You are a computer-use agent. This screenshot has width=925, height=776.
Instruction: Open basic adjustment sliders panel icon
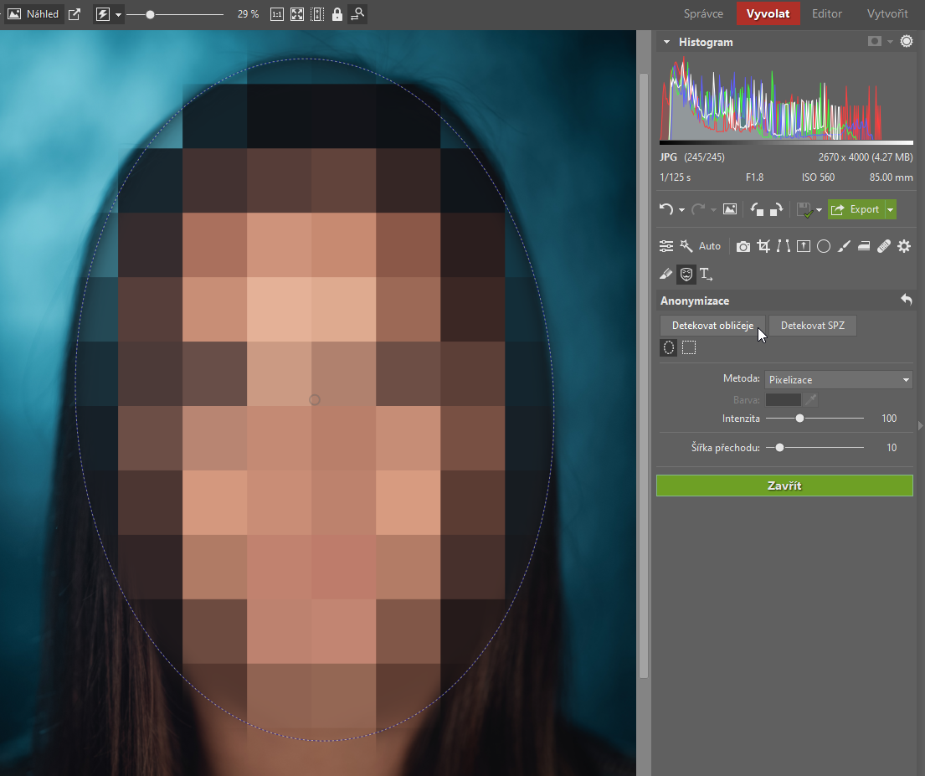coord(666,246)
